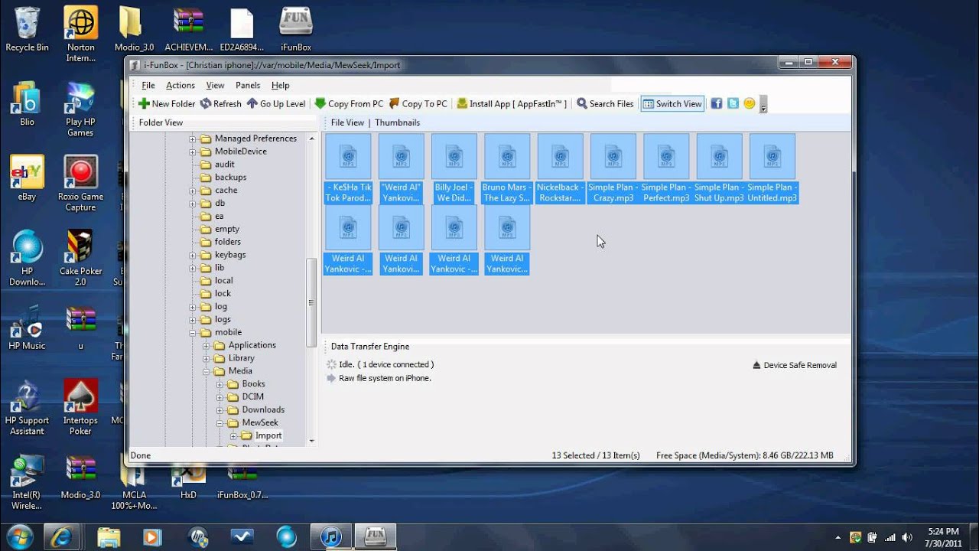Expand the cache folder node

coord(193,191)
